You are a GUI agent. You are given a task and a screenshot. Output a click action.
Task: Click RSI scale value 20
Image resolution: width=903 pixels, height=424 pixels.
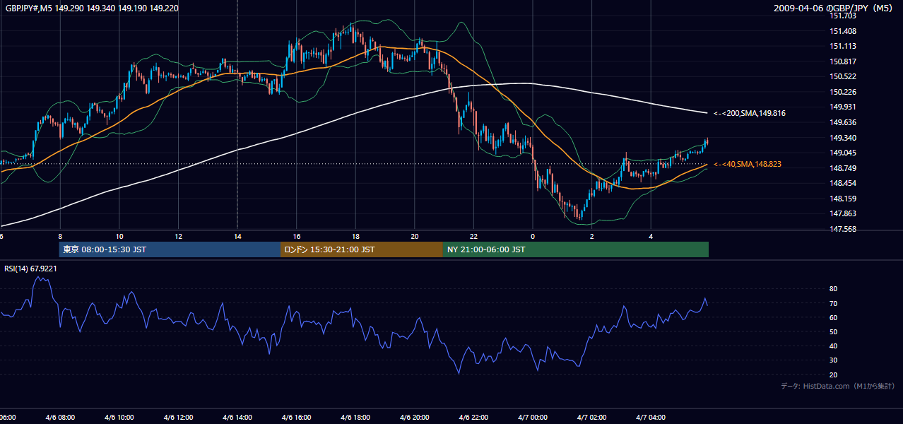(834, 375)
